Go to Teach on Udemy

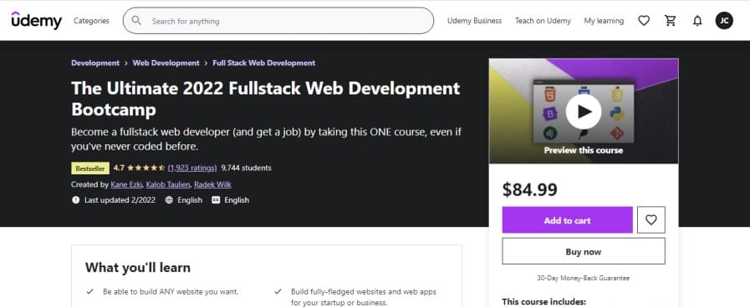point(543,21)
